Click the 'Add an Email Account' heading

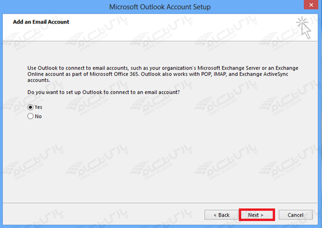[41, 22]
